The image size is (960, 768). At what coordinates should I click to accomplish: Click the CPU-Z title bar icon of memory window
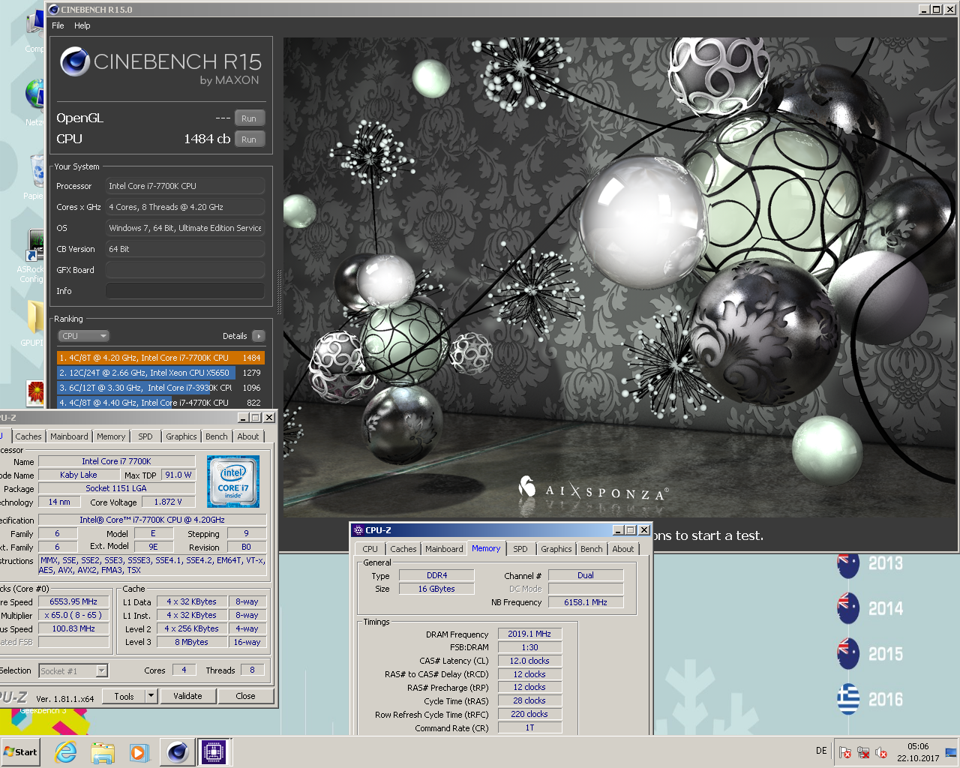click(358, 530)
